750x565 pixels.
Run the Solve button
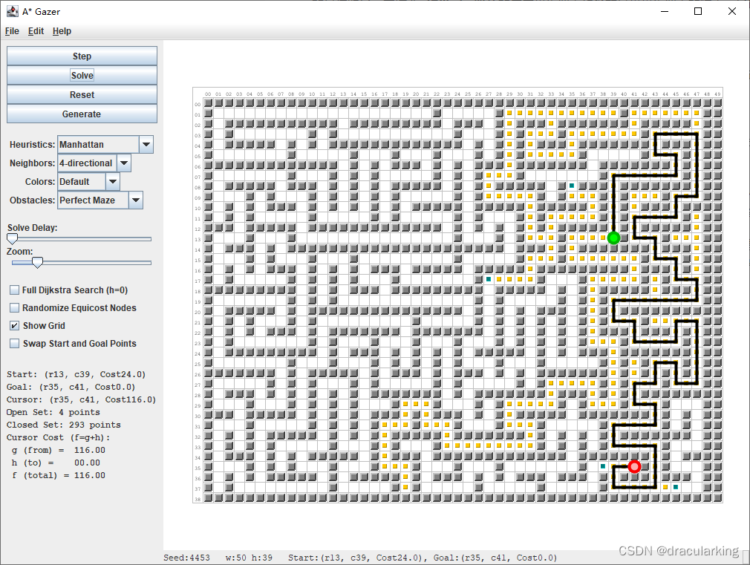coord(82,75)
